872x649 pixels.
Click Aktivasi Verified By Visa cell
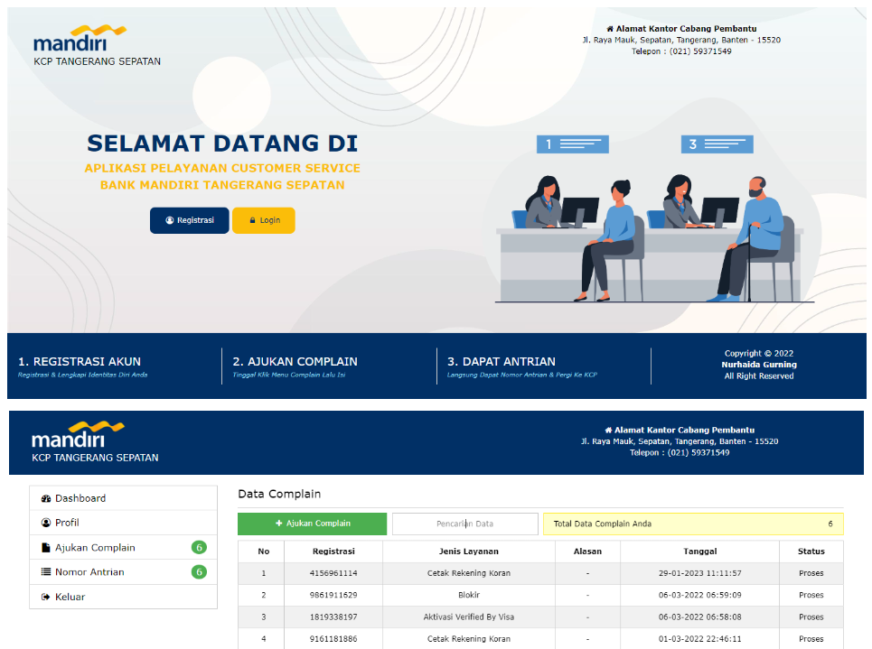pos(469,617)
